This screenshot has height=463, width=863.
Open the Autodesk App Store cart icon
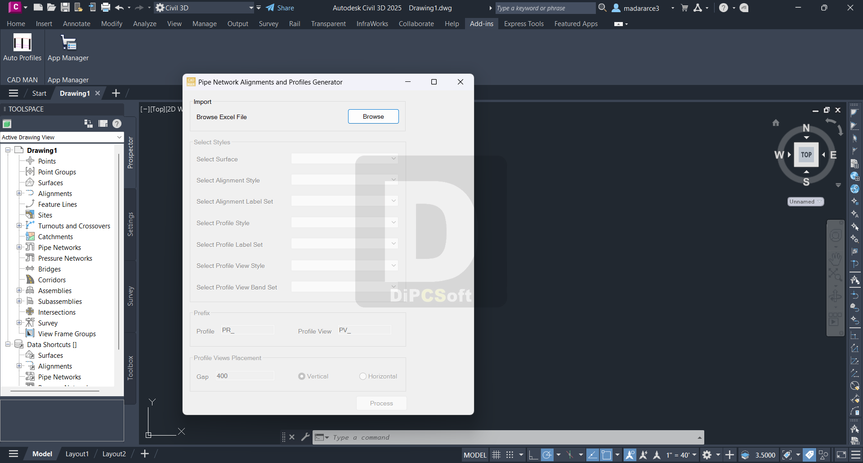click(x=684, y=8)
